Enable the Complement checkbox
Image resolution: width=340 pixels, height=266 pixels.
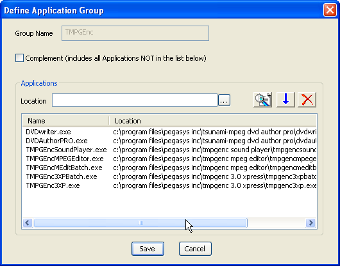pos(19,58)
